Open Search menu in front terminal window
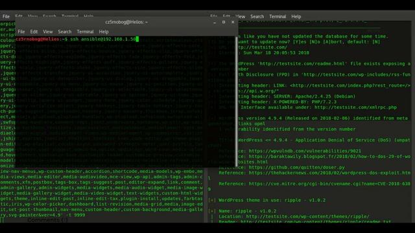 click(x=65, y=32)
